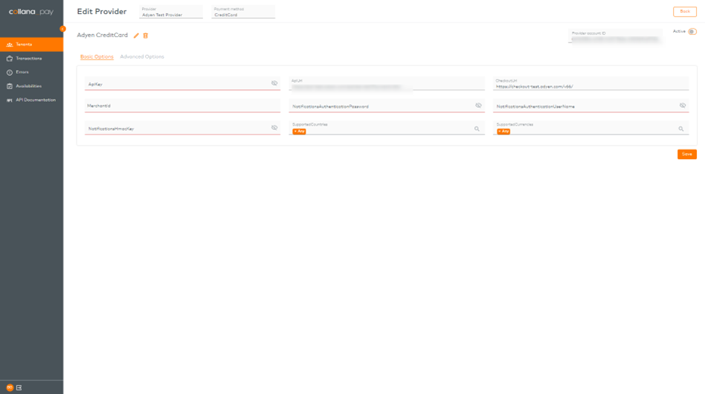Click the Adyen CreditCard title text
This screenshot has height=394, width=705.
pyautogui.click(x=102, y=35)
